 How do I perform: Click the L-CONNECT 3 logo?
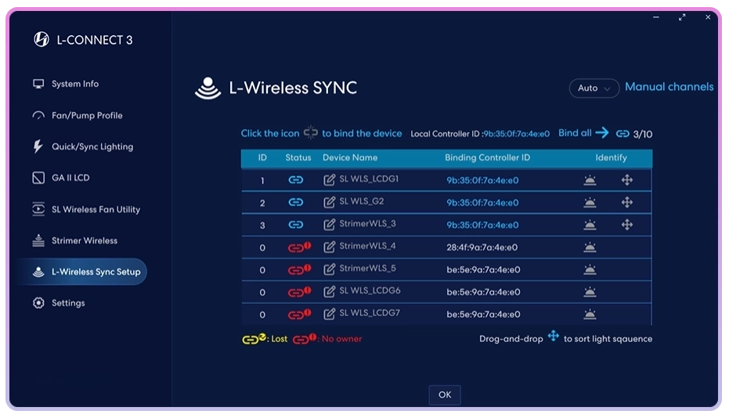pyautogui.click(x=42, y=39)
